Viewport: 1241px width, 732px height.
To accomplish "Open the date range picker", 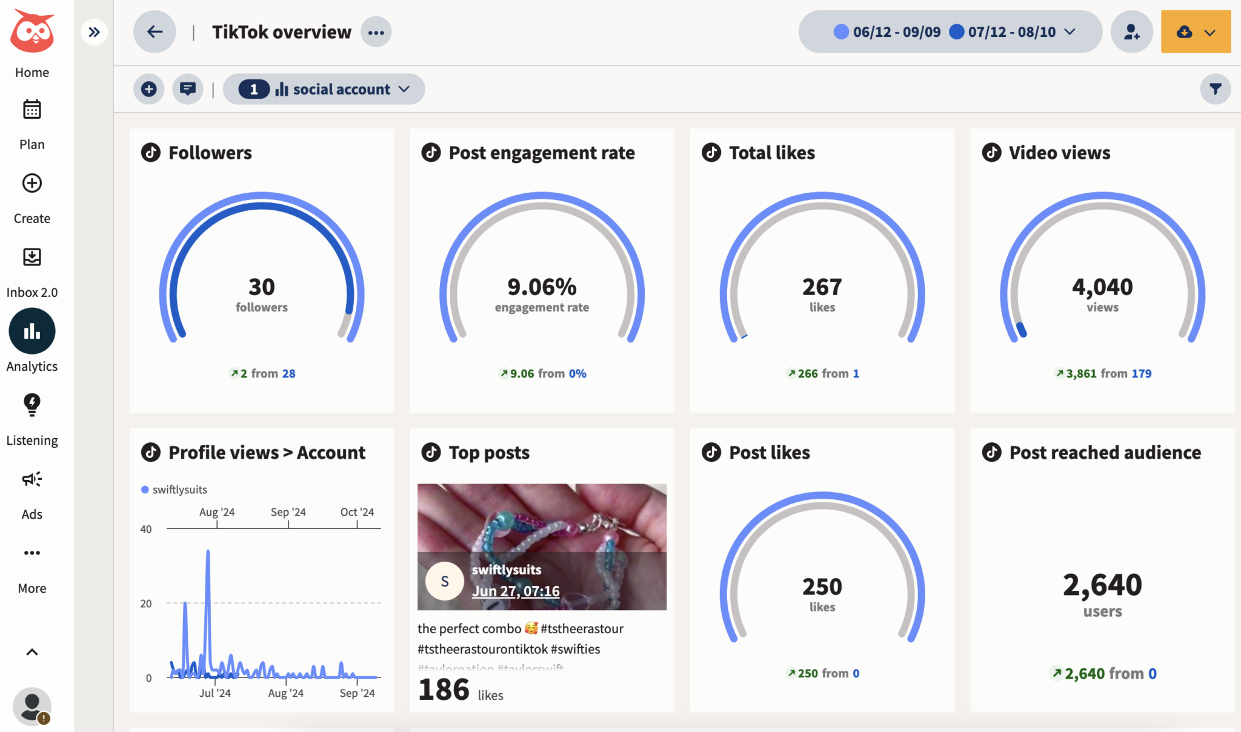I will (x=950, y=32).
